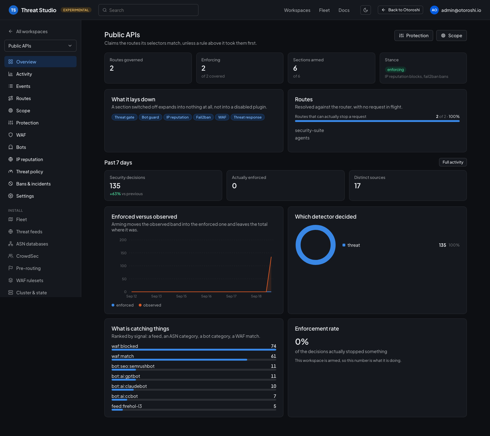The width and height of the screenshot is (490, 436).
Task: Click the Protection sliders icon in sidebar
Action: point(11,123)
